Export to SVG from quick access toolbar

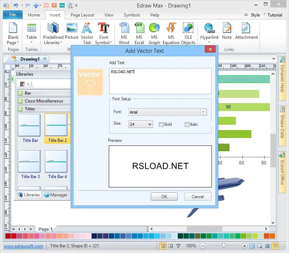tap(62, 5)
